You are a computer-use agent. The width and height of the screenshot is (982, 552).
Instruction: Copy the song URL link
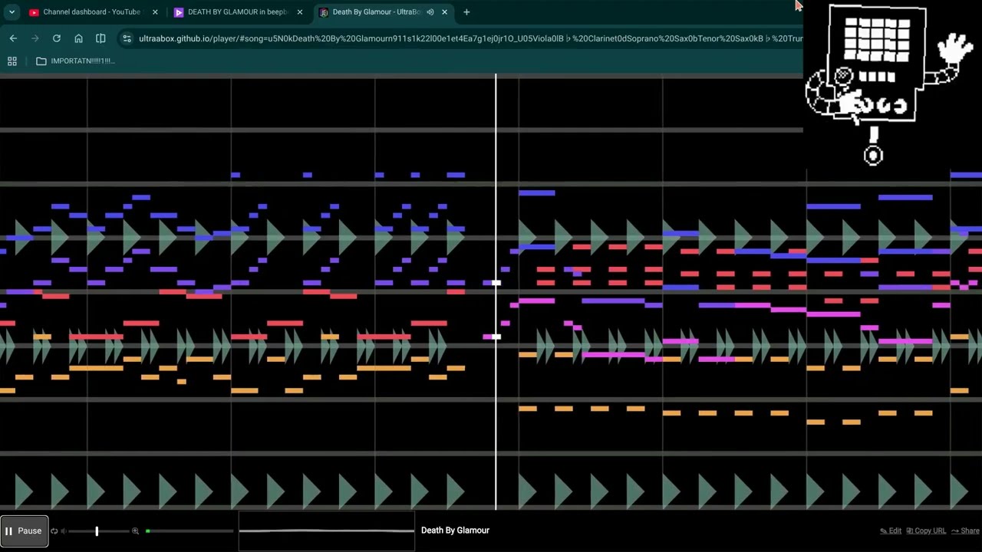926,531
